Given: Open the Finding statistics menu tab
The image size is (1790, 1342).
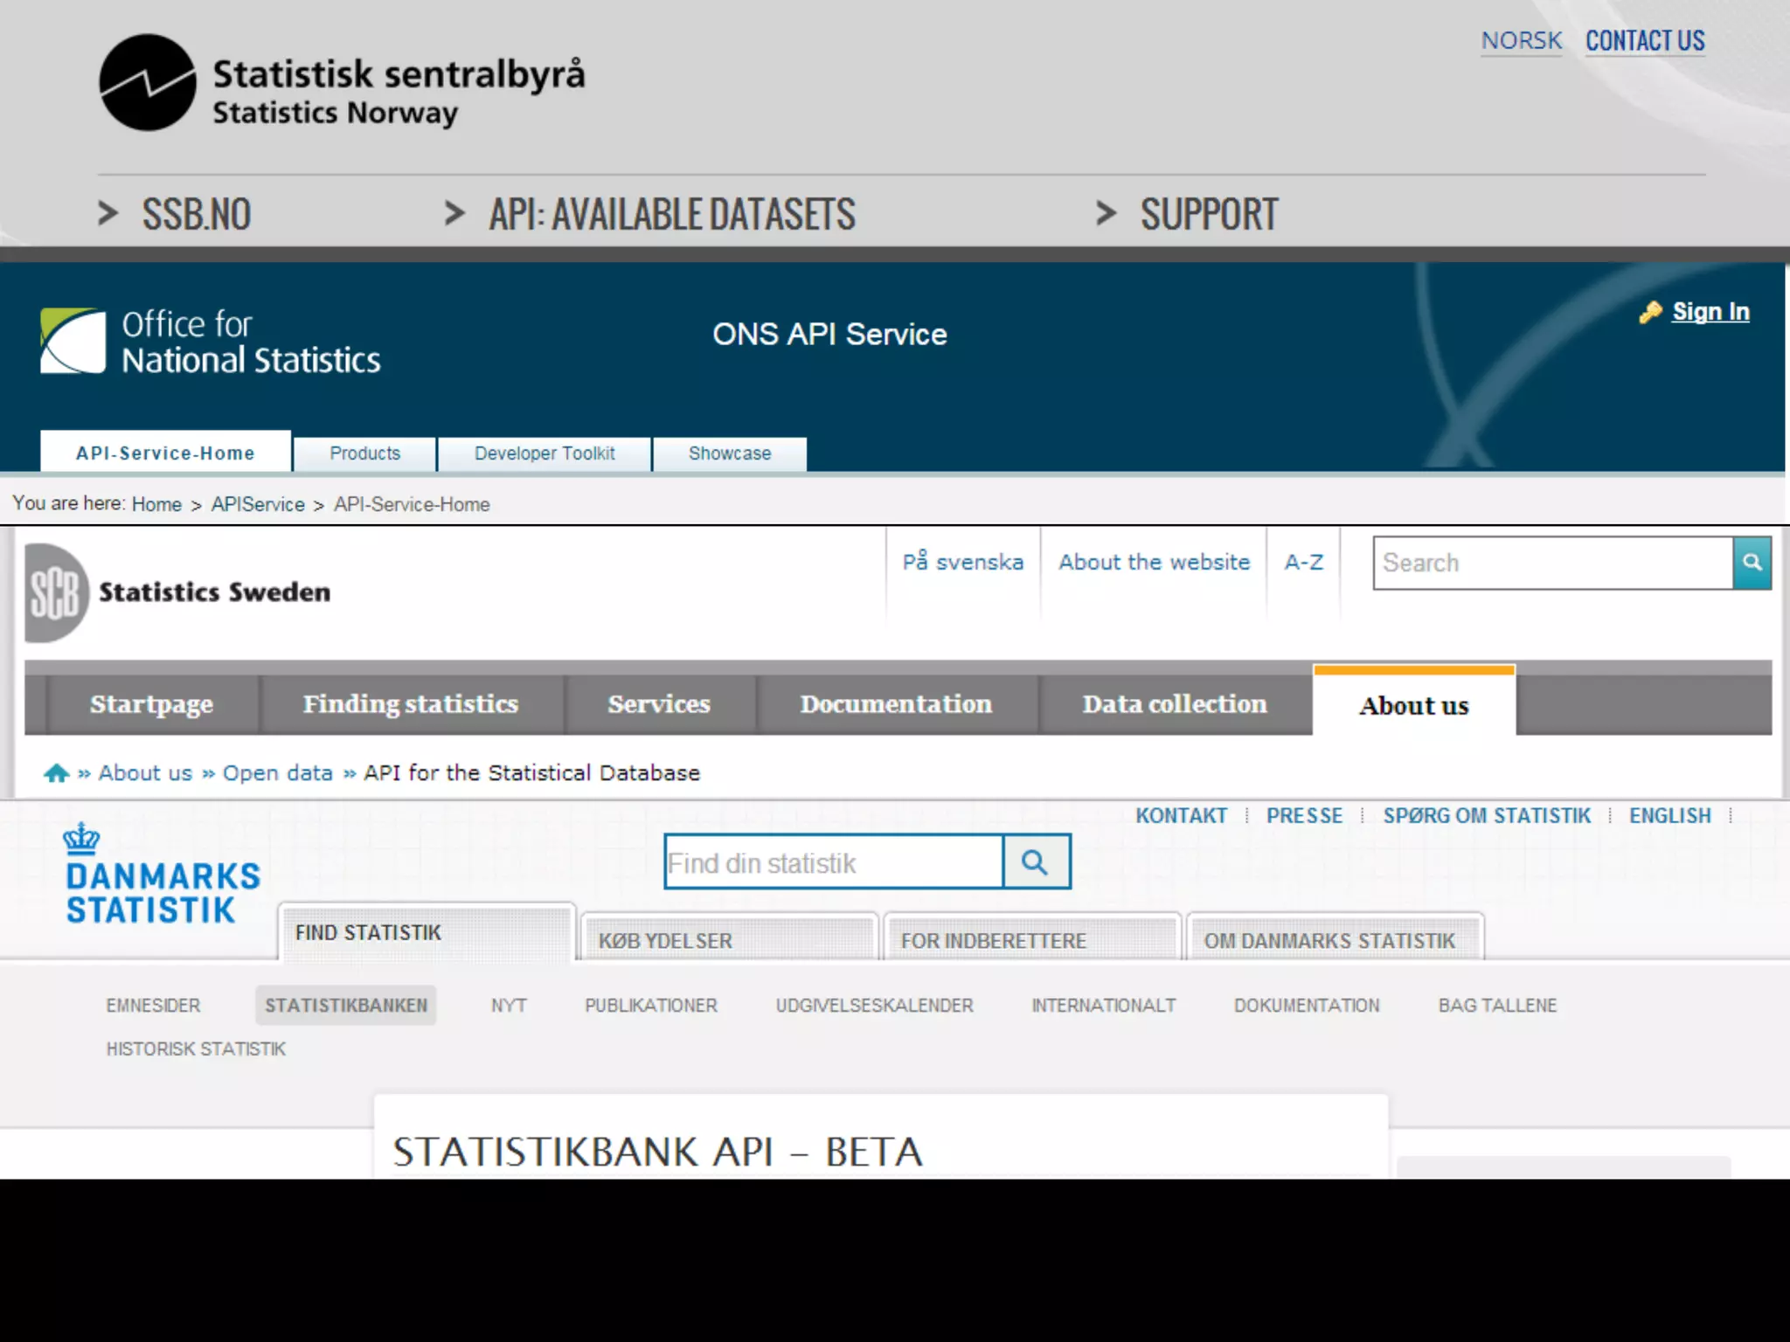Looking at the screenshot, I should (411, 704).
